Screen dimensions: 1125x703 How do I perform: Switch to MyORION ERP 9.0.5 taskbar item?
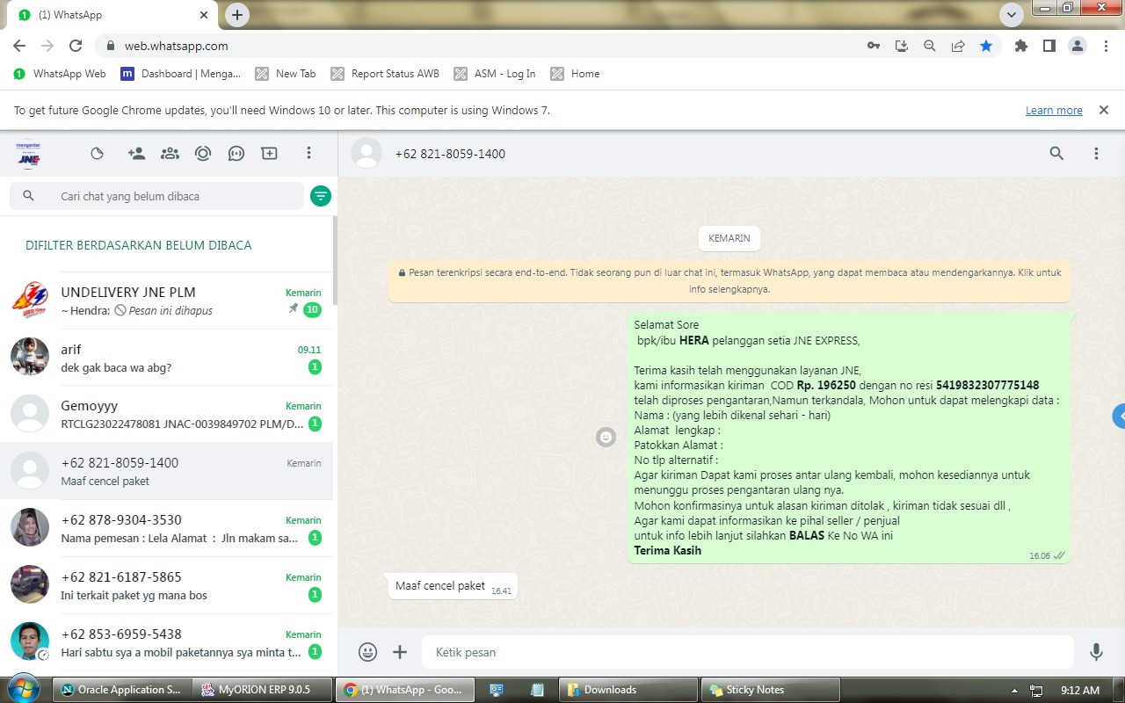click(x=264, y=690)
